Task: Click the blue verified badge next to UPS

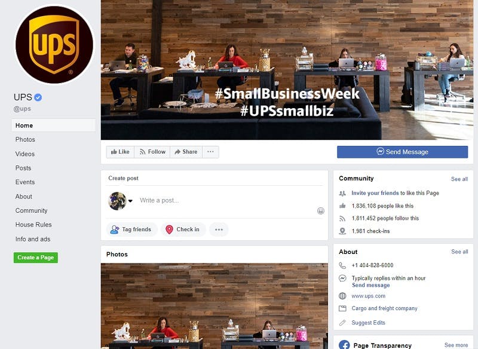Action: pos(38,97)
